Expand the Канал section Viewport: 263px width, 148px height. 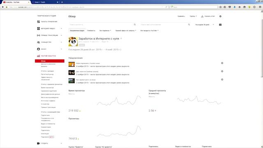[61, 49]
